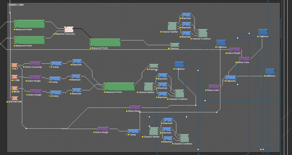The width and height of the screenshot is (292, 155).
Task: Select the ALT group input node
Action: (x=15, y=65)
